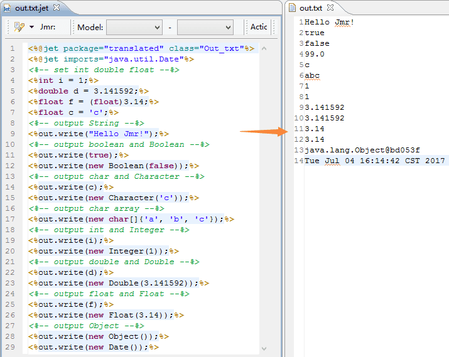
Task: Click 'java.lang.Object@bd053f' in out.txt
Action: coord(362,150)
